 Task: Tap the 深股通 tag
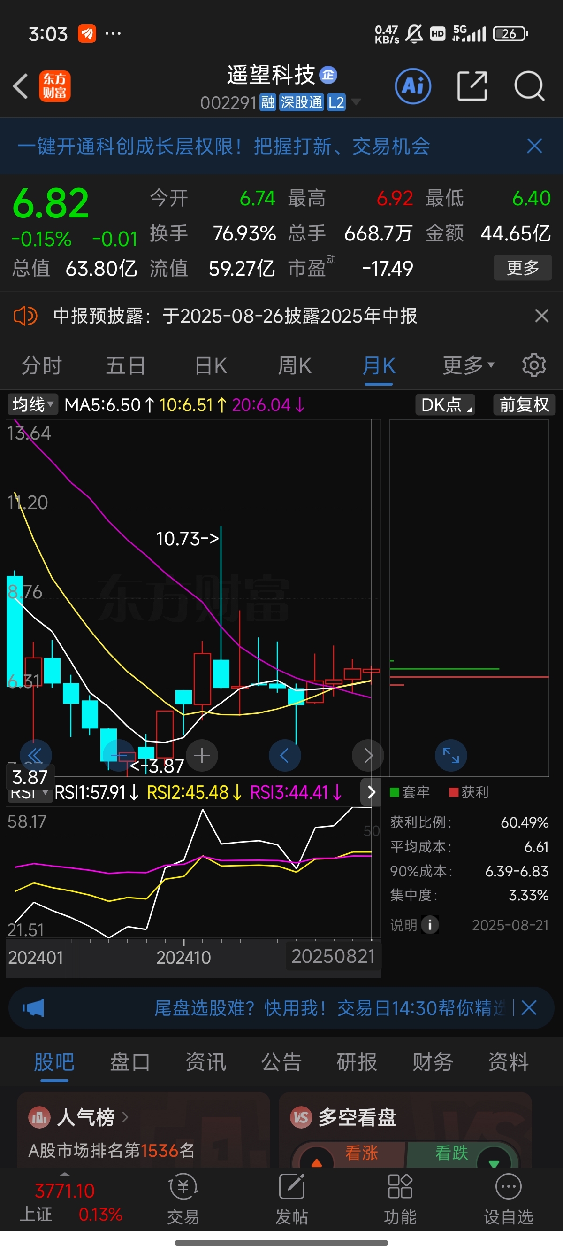(301, 102)
